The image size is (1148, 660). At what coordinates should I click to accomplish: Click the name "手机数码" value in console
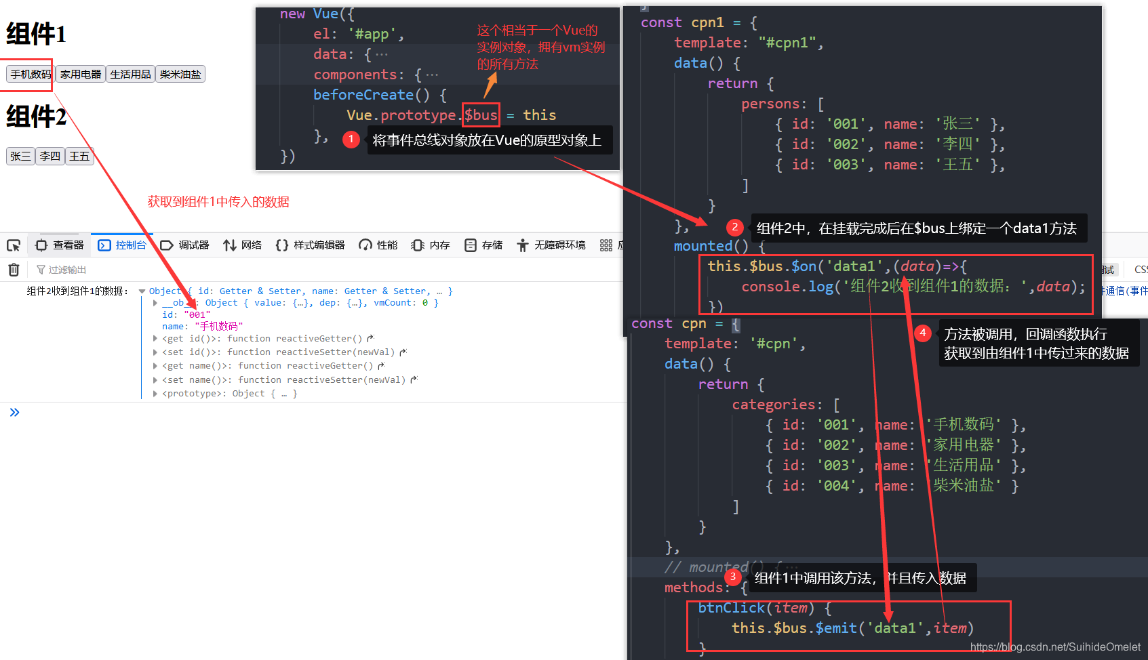[x=218, y=327]
